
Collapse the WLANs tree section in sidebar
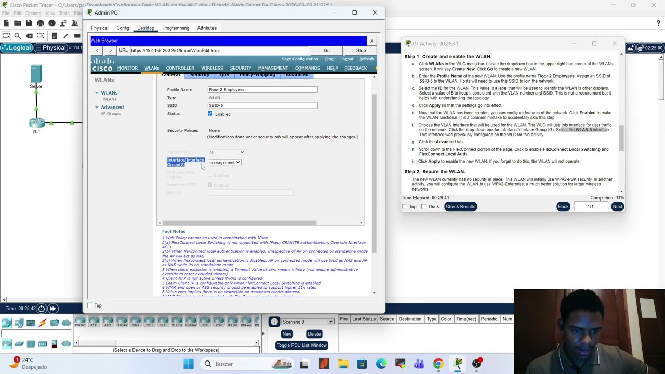[x=97, y=93]
